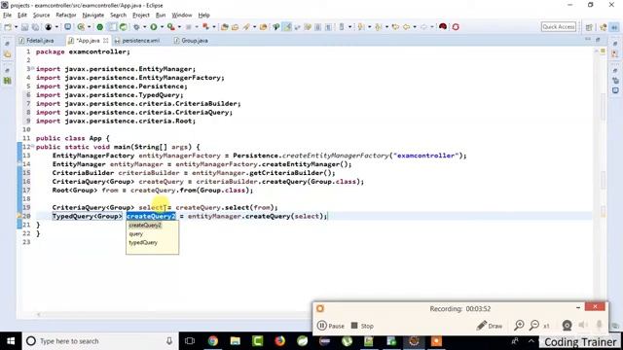Click the Save toolbar icon

[25, 27]
